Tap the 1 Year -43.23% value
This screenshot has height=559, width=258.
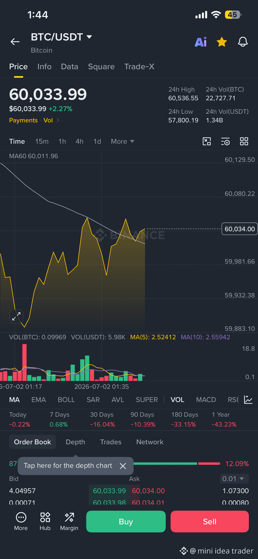click(x=224, y=424)
